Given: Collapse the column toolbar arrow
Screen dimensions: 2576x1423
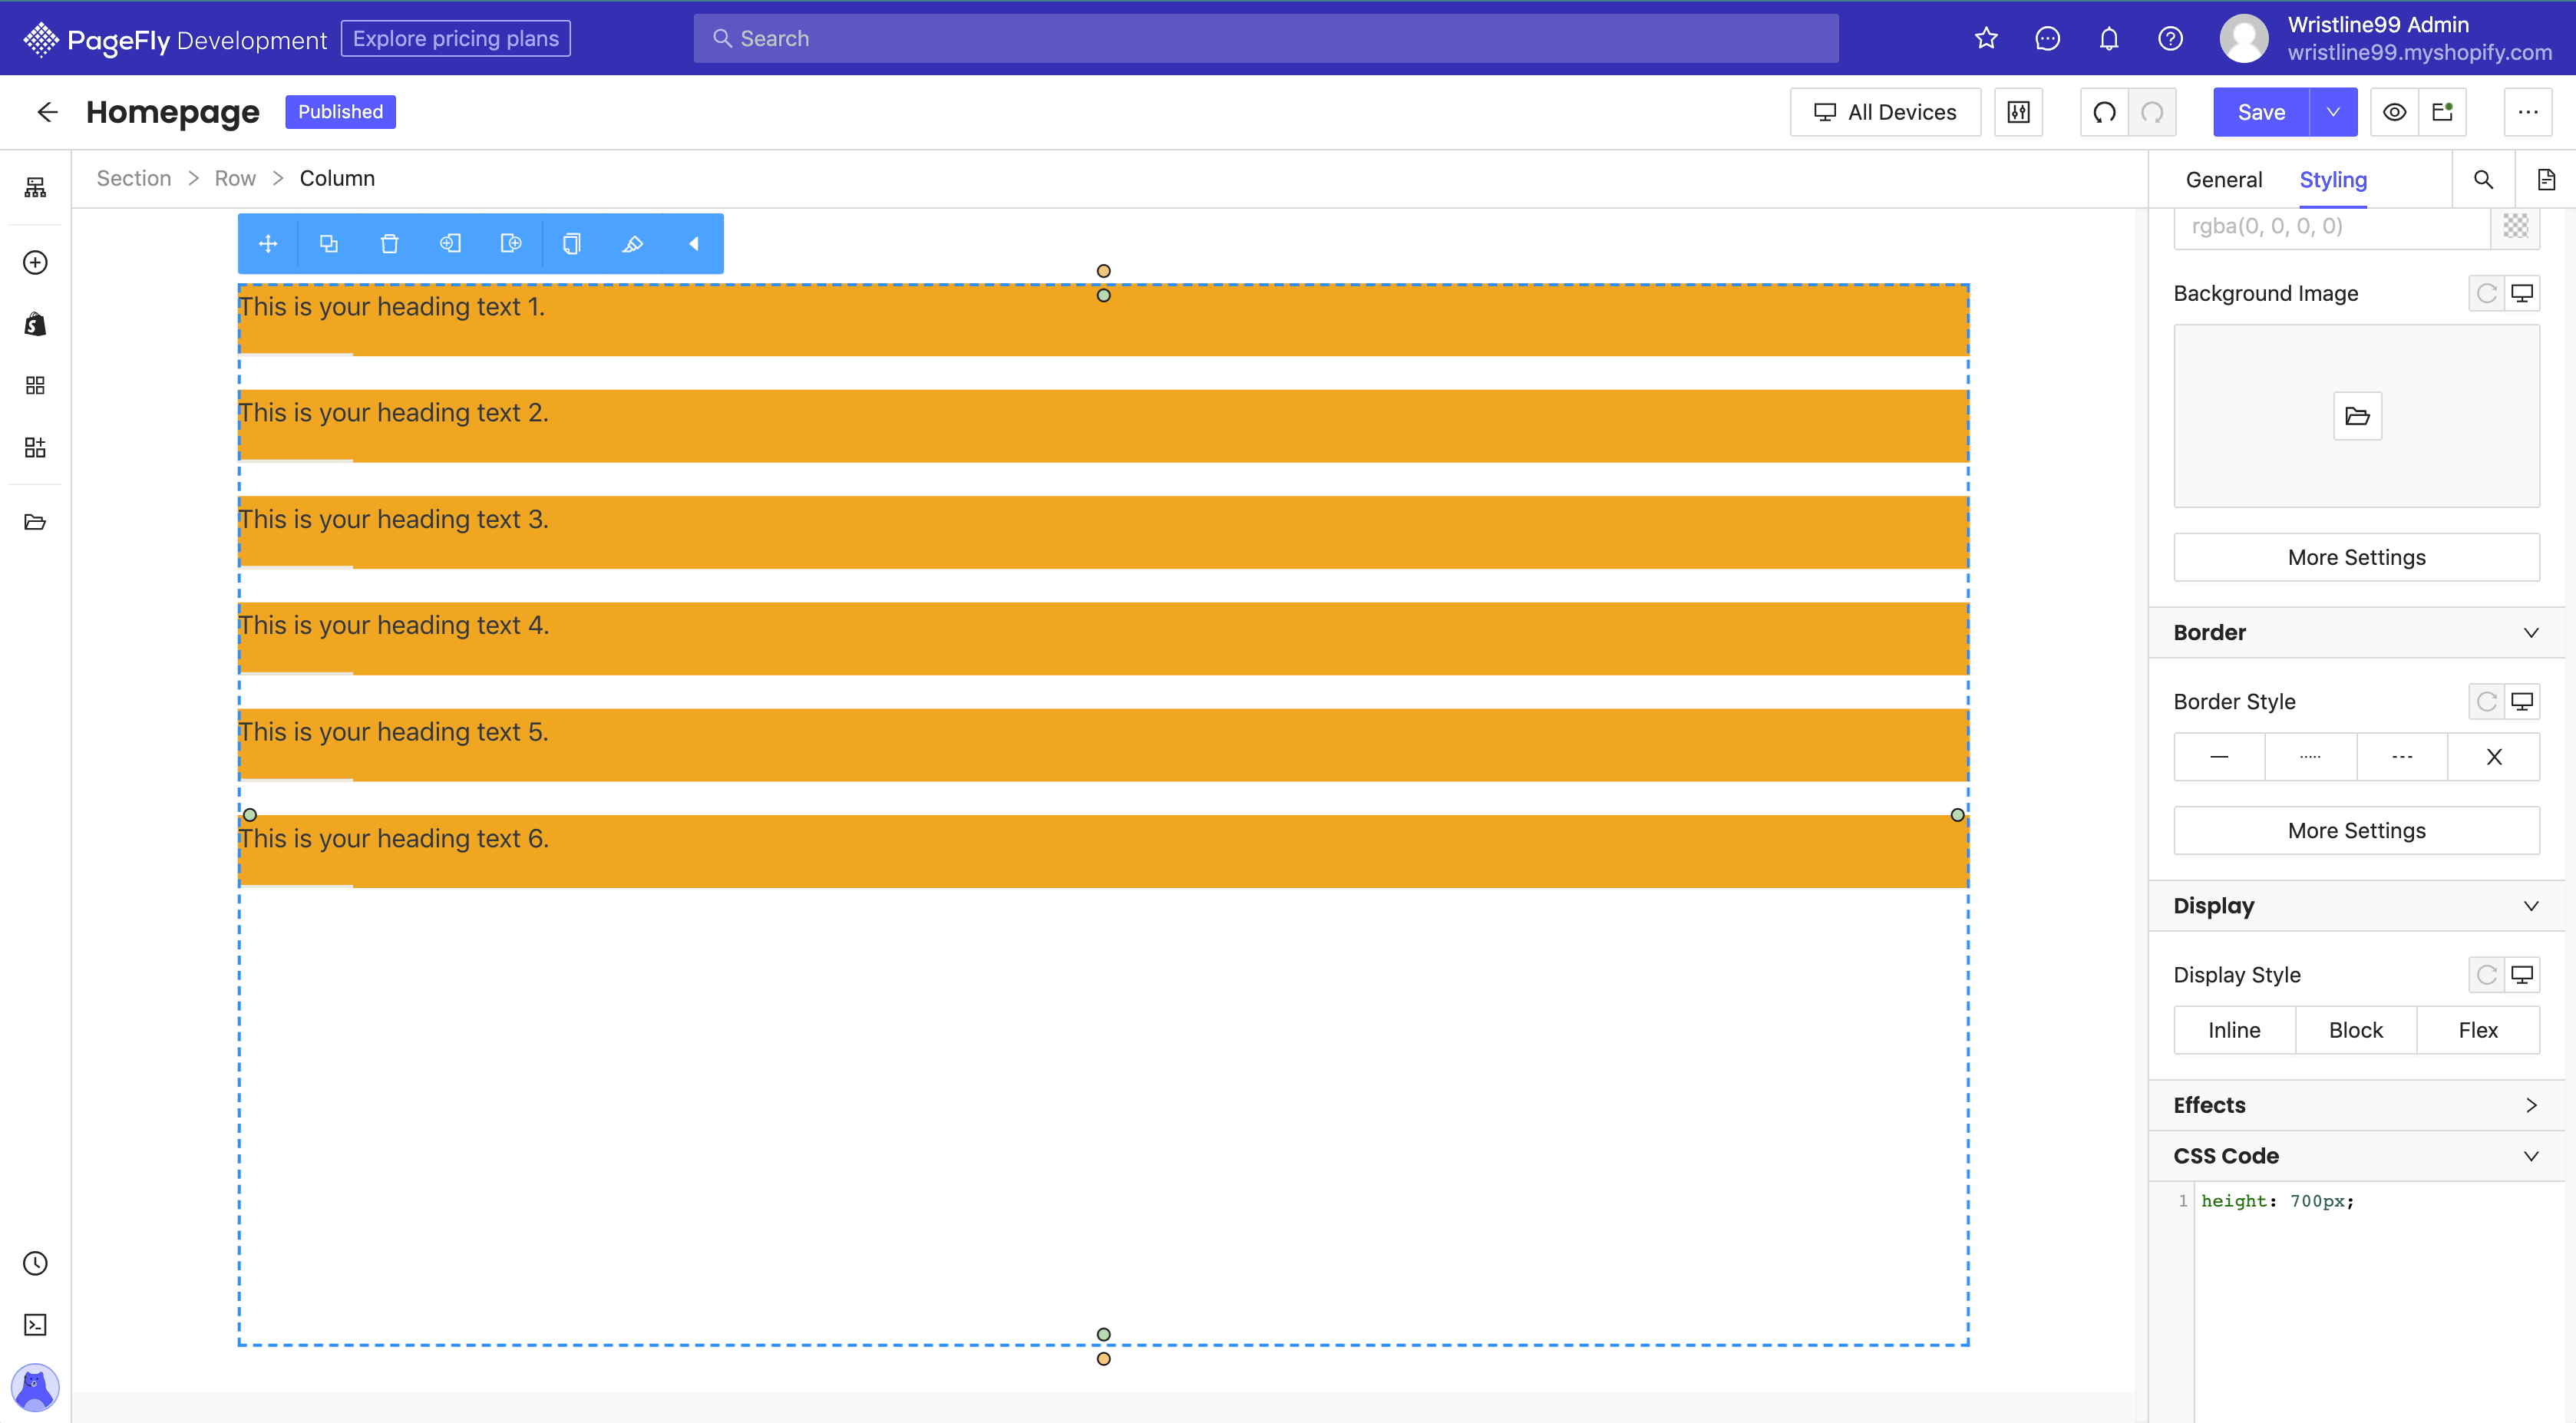Looking at the screenshot, I should tap(693, 243).
